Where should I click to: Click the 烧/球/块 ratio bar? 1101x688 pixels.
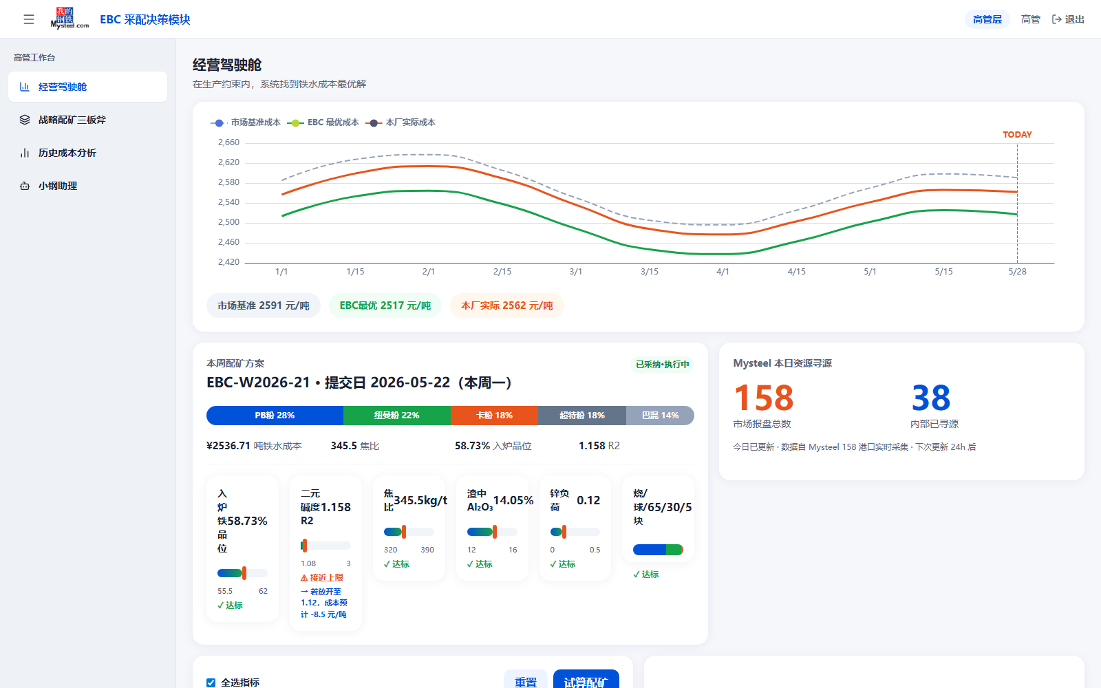[x=658, y=550]
